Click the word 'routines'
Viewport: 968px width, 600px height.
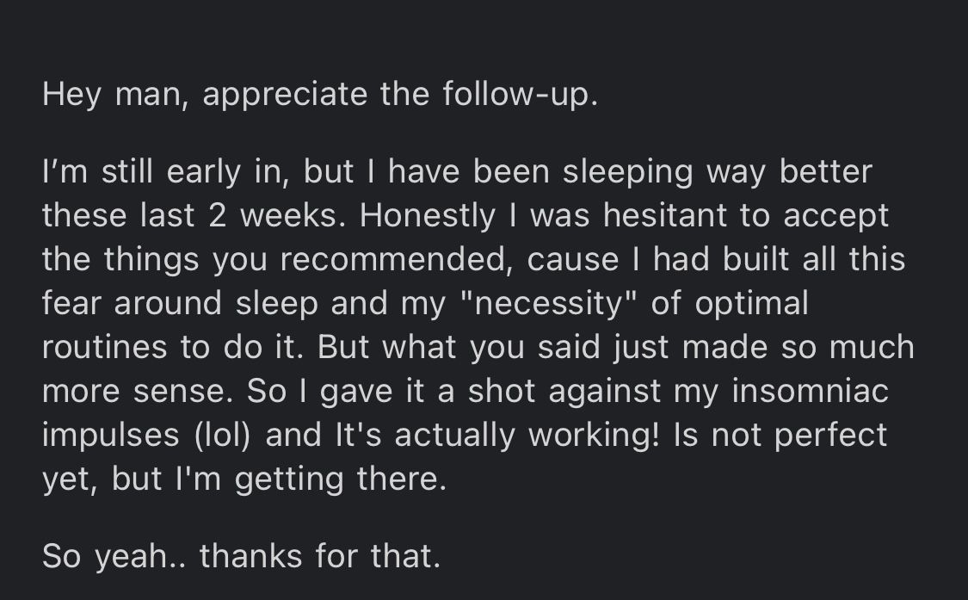[x=104, y=347]
